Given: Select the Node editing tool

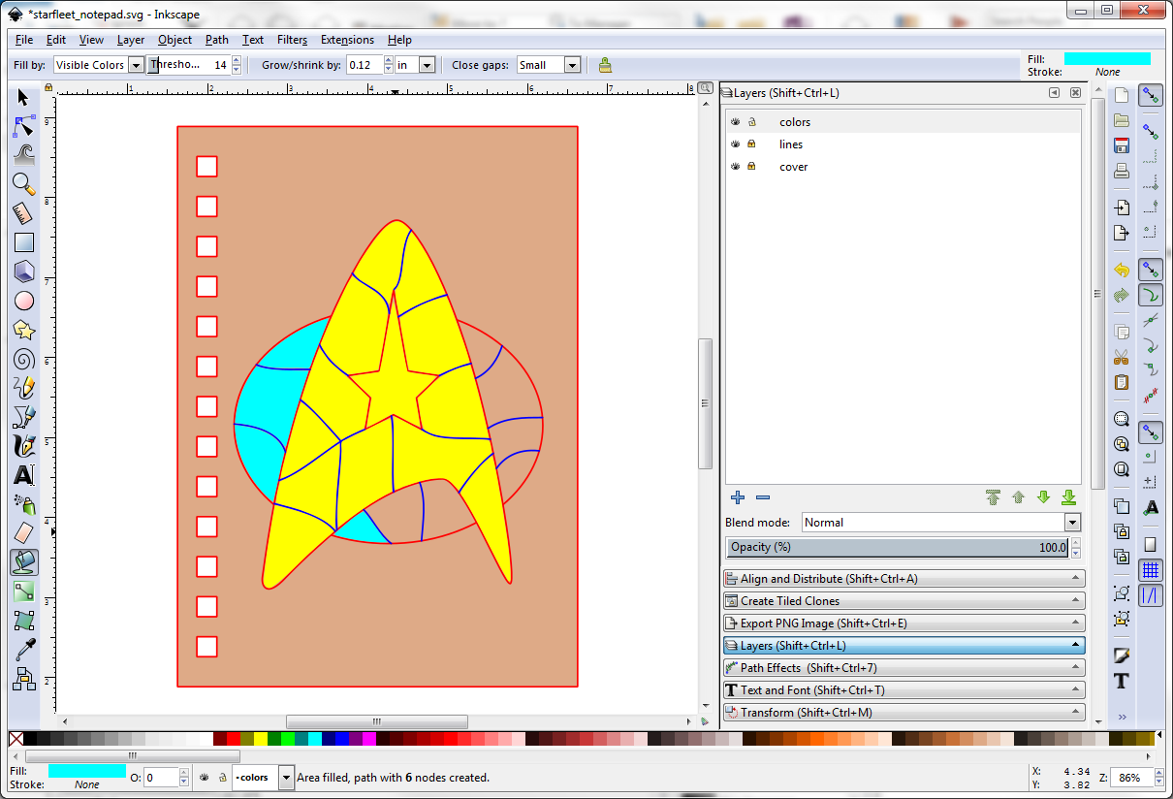Looking at the screenshot, I should click(x=23, y=126).
